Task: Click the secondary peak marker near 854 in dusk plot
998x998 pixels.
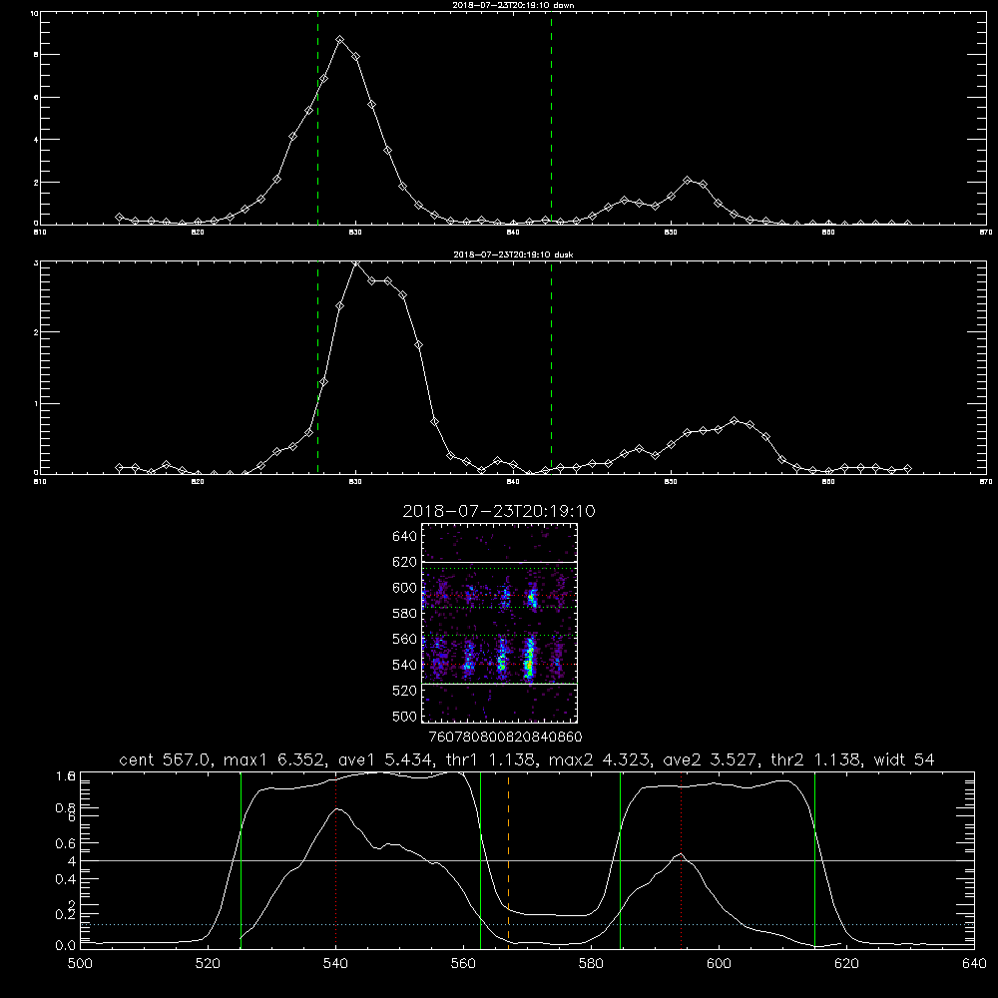Action: 734,421
